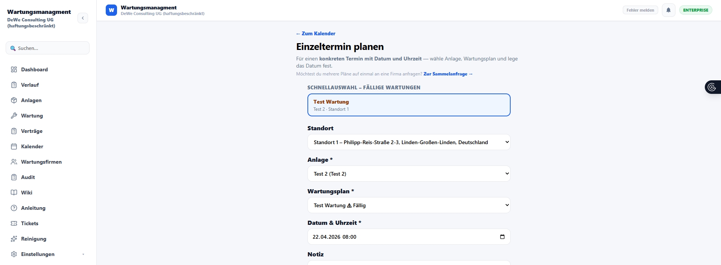Click the Reinigung sparkle icon

point(14,239)
